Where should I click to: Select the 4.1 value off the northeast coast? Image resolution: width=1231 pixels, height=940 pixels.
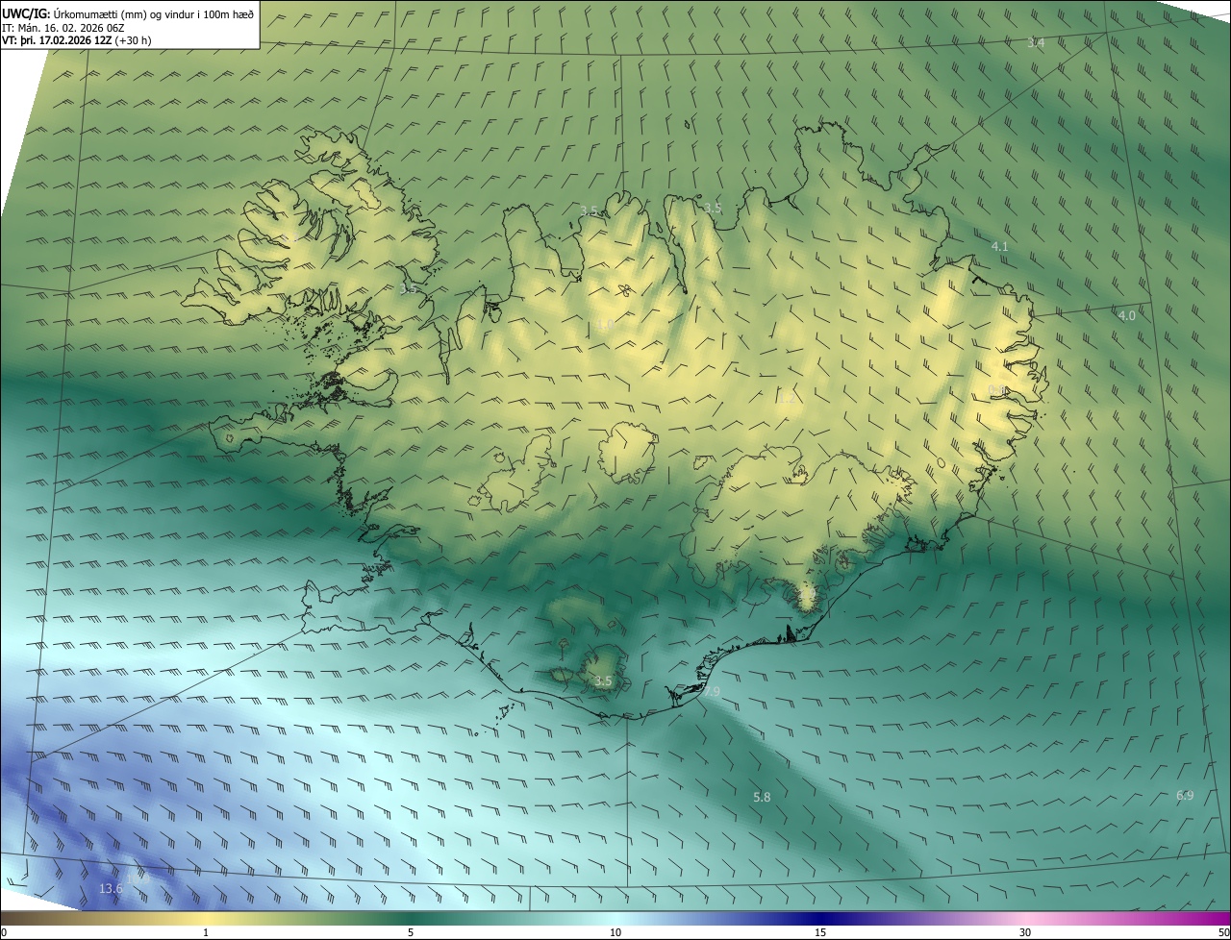tap(999, 247)
